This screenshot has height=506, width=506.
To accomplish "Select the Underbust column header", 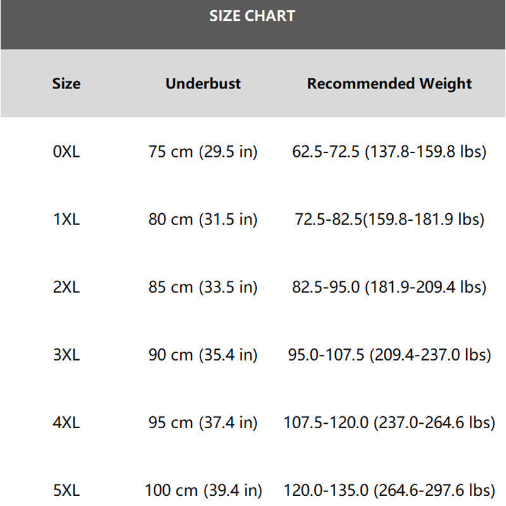I will 203,83.
